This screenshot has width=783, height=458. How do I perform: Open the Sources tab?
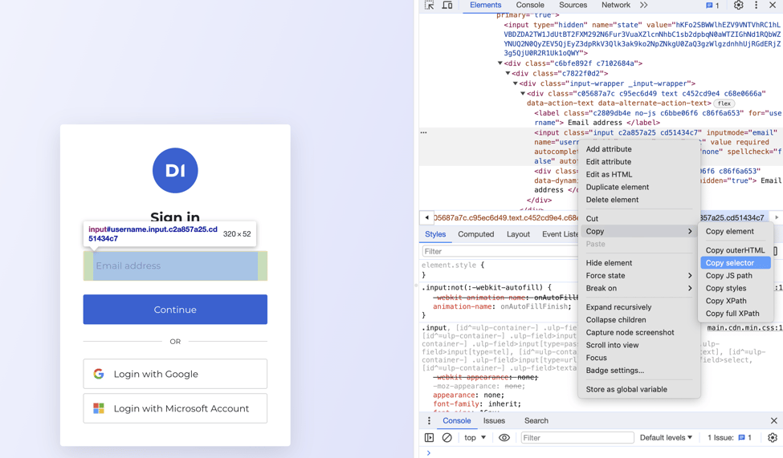[573, 5]
